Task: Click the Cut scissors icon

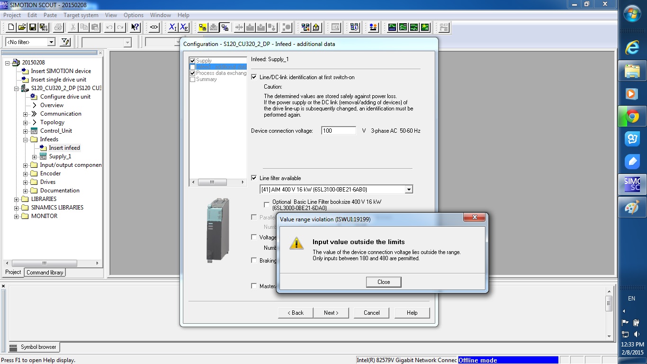Action: coord(73,27)
